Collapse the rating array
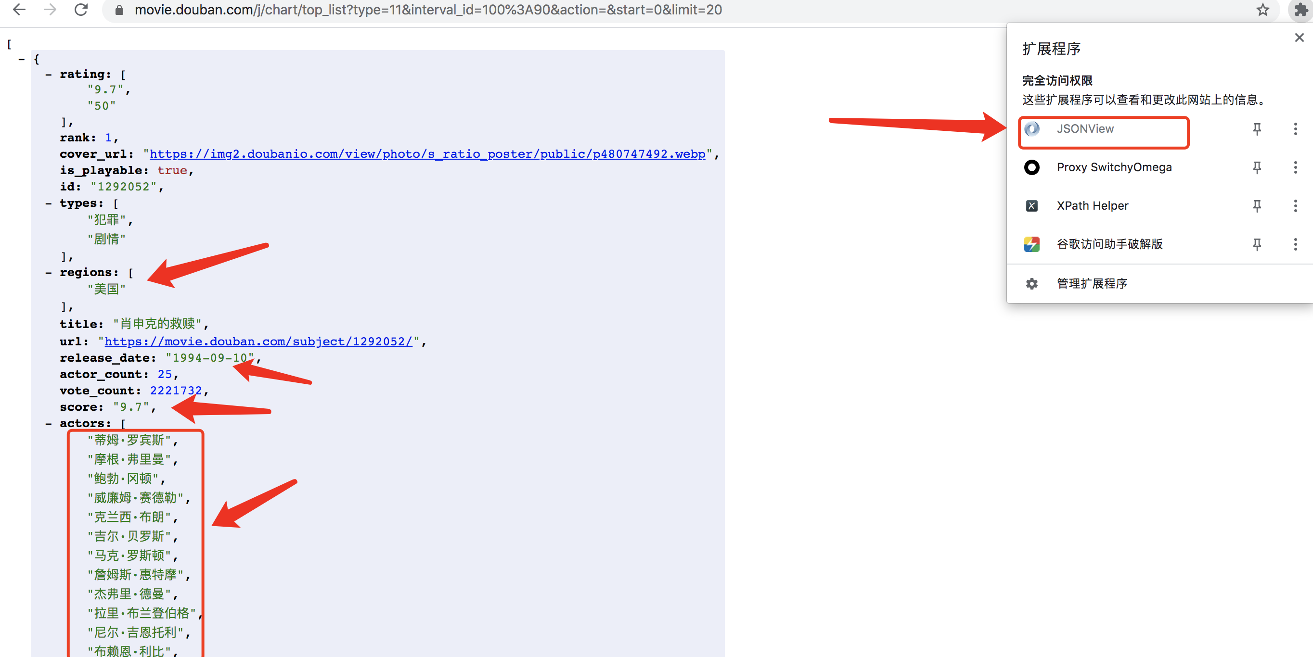 [49, 75]
